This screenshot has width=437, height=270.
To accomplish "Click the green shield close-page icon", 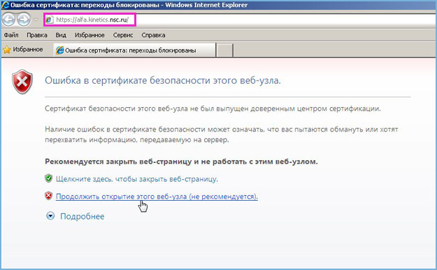I will pyautogui.click(x=49, y=178).
